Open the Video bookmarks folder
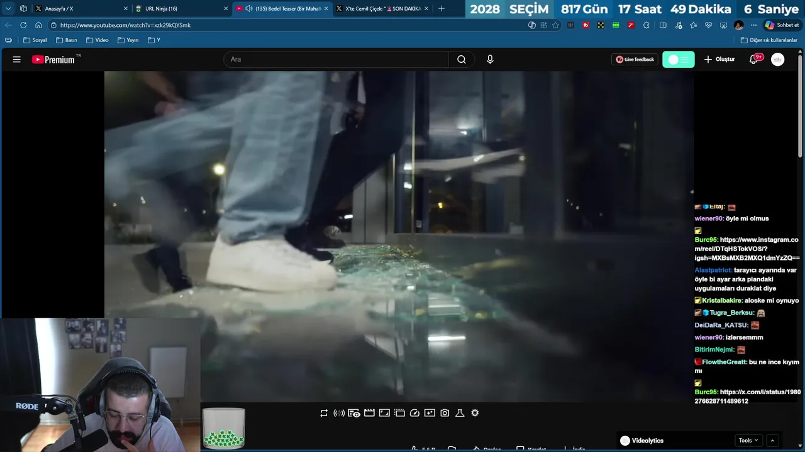The width and height of the screenshot is (805, 452). (x=97, y=40)
